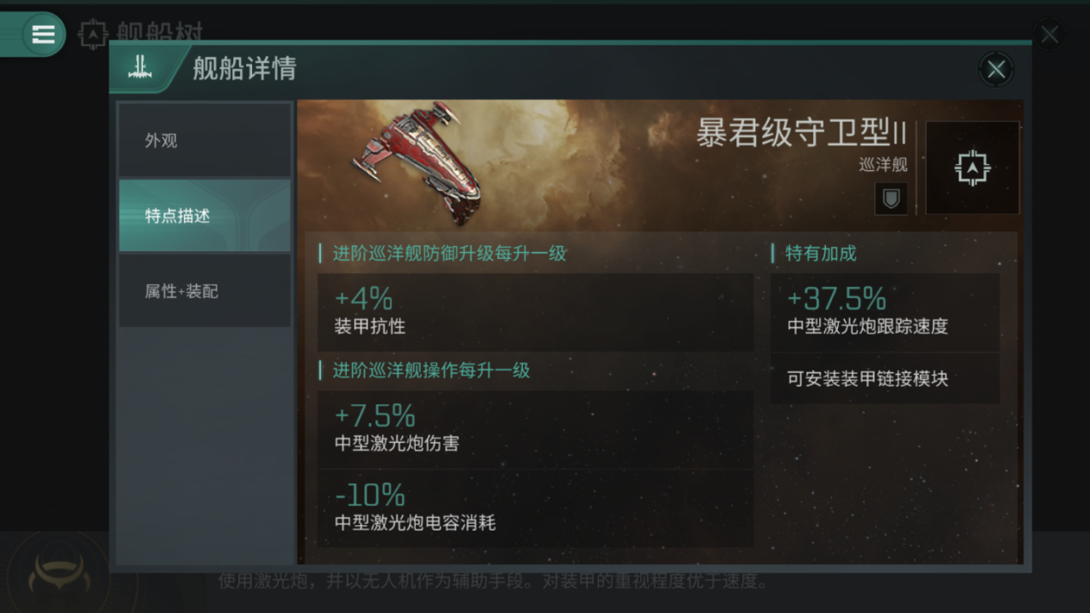
Task: Click the +4% 装甲抗性 bonus row
Action: click(x=535, y=312)
